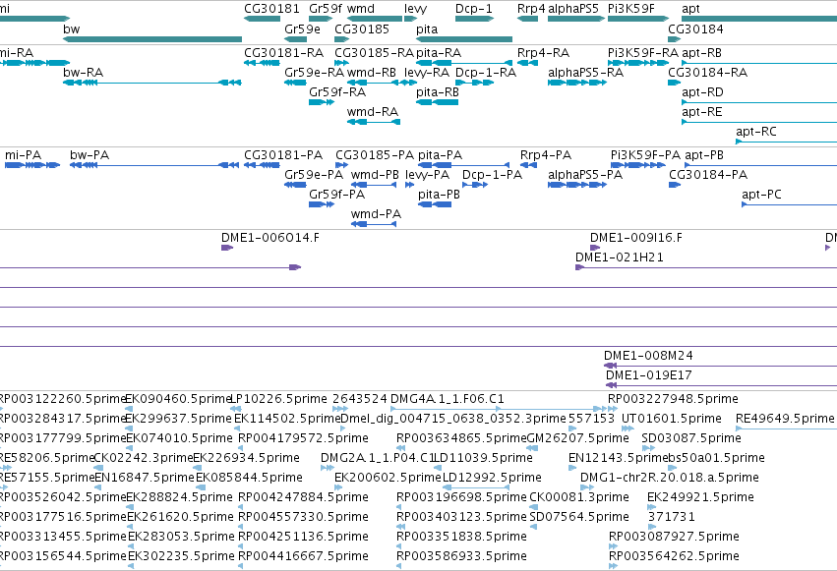Click the UT01601.5prime EST
The image size is (837, 571).
click(628, 428)
